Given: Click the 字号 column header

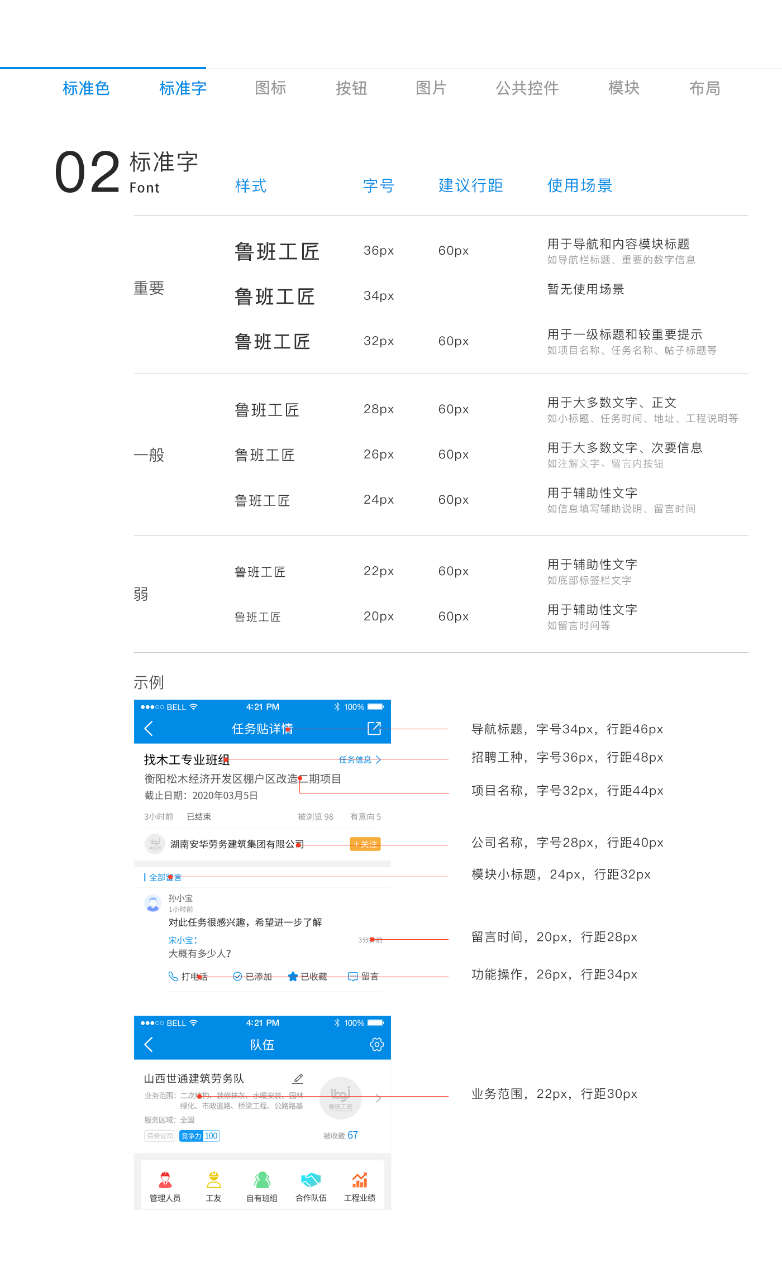Looking at the screenshot, I should pos(379,185).
